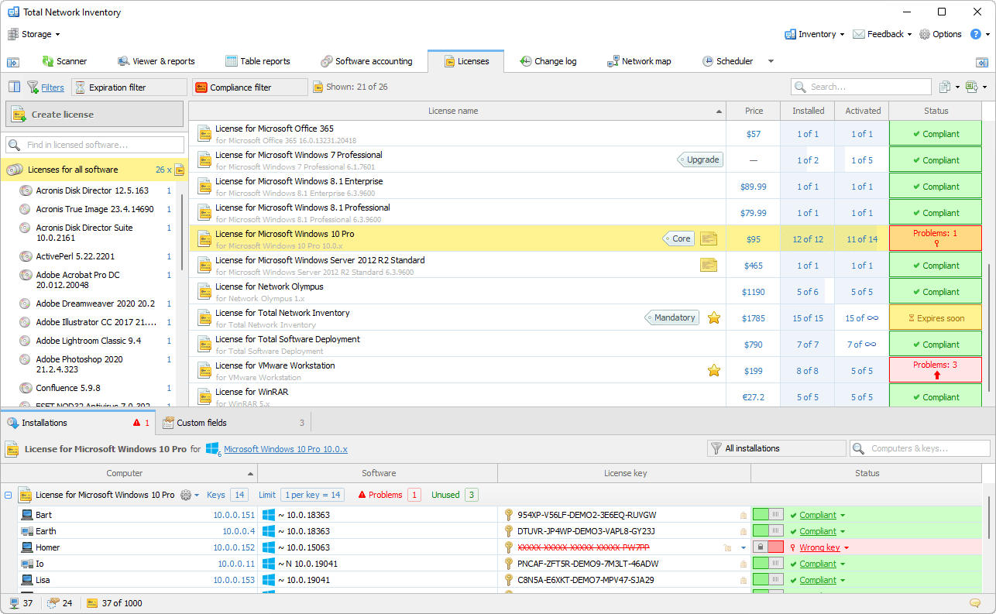Click the star icon on Total Network Inventory license
Image resolution: width=996 pixels, height=614 pixels.
point(714,317)
